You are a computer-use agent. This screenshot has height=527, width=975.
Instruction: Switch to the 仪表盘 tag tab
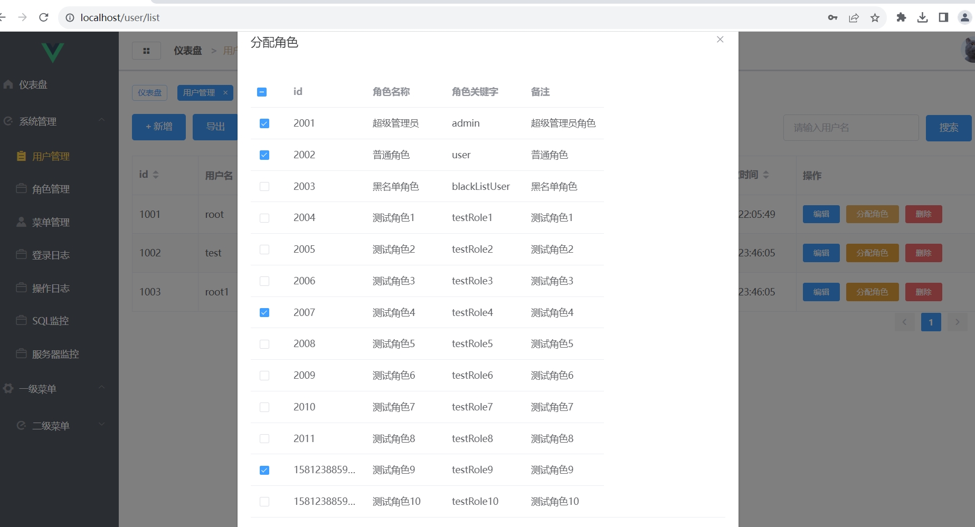150,93
